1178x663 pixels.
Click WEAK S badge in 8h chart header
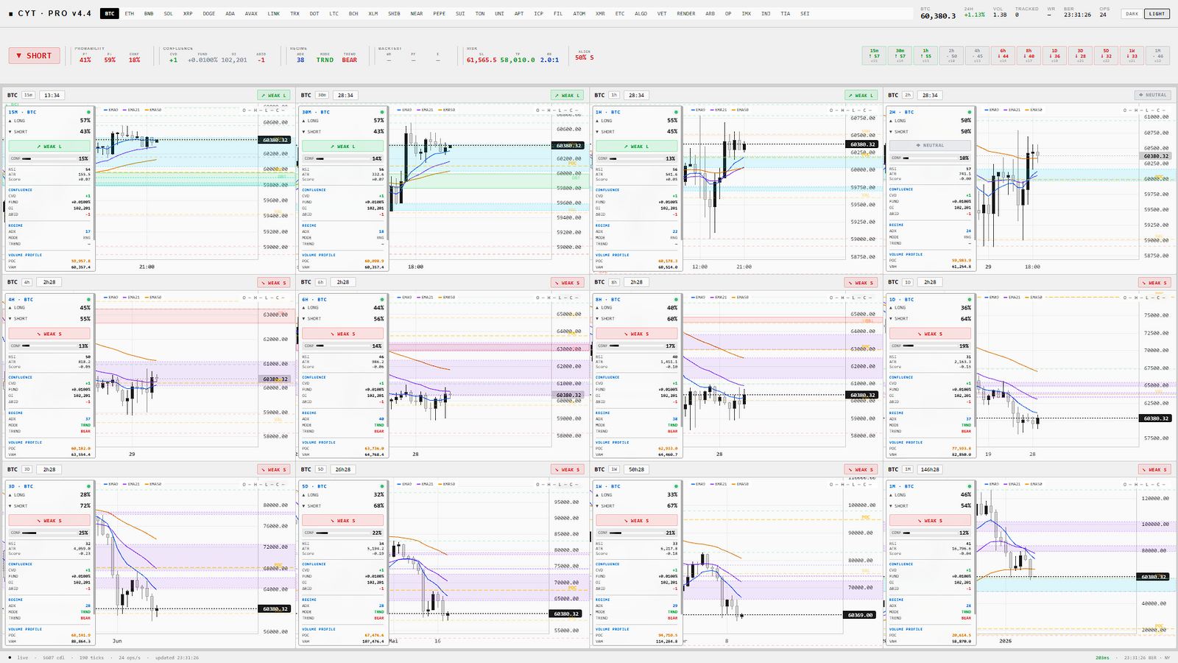click(861, 282)
